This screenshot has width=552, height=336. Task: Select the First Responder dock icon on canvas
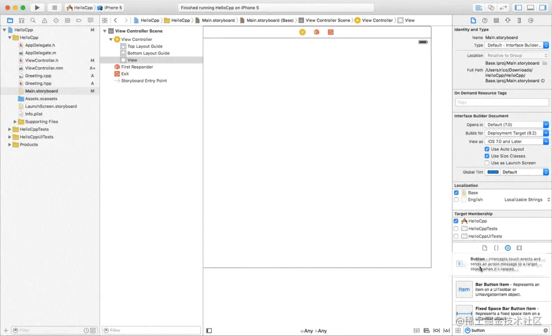[x=316, y=32]
